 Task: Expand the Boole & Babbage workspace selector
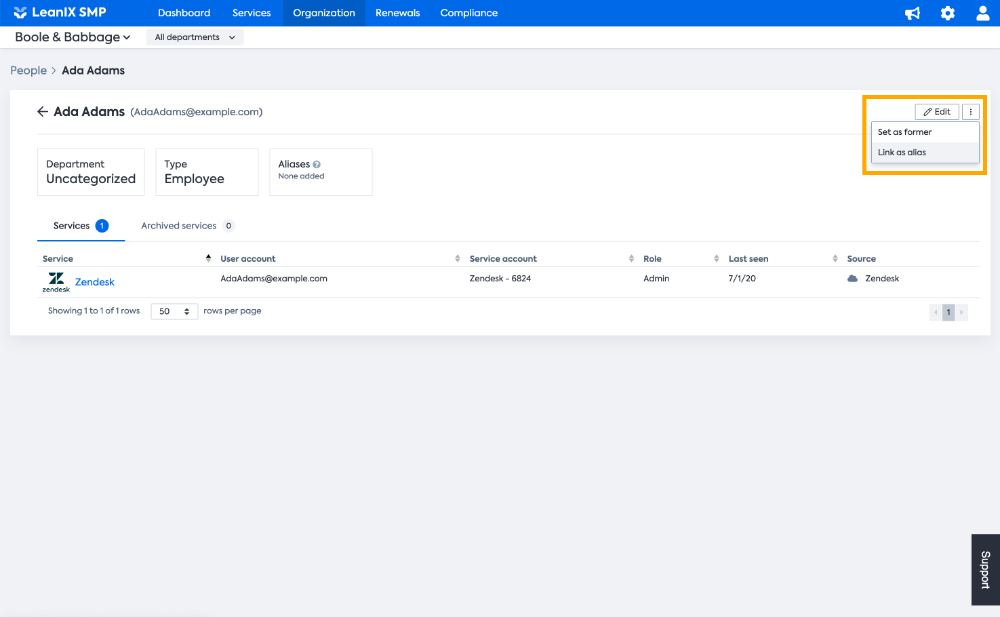click(73, 37)
